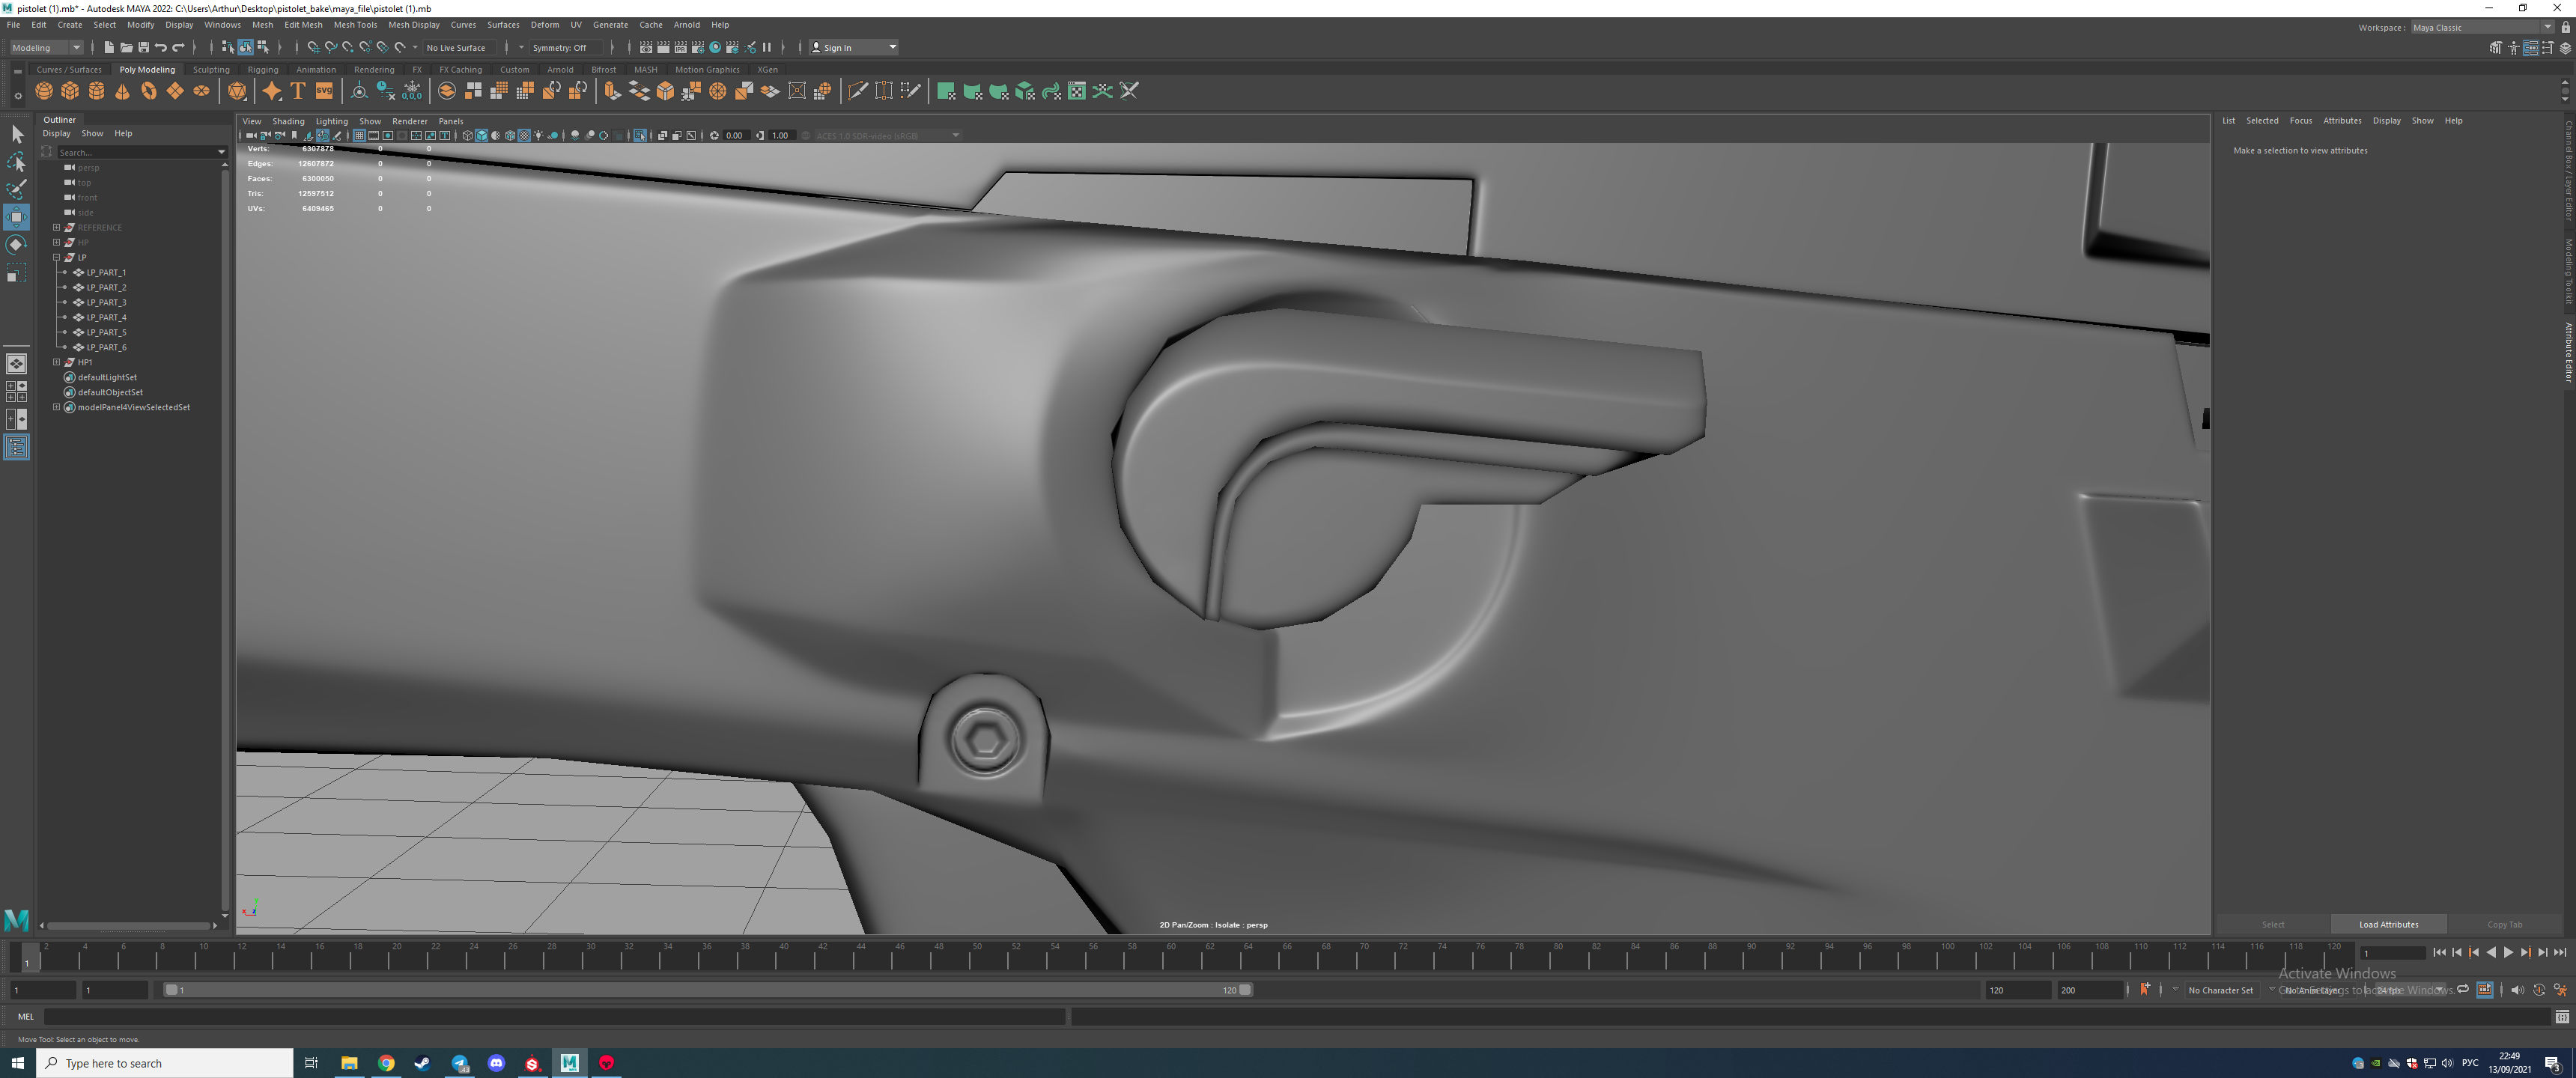Toggle smooth shade all in viewport
2576x1078 pixels.
(x=481, y=135)
